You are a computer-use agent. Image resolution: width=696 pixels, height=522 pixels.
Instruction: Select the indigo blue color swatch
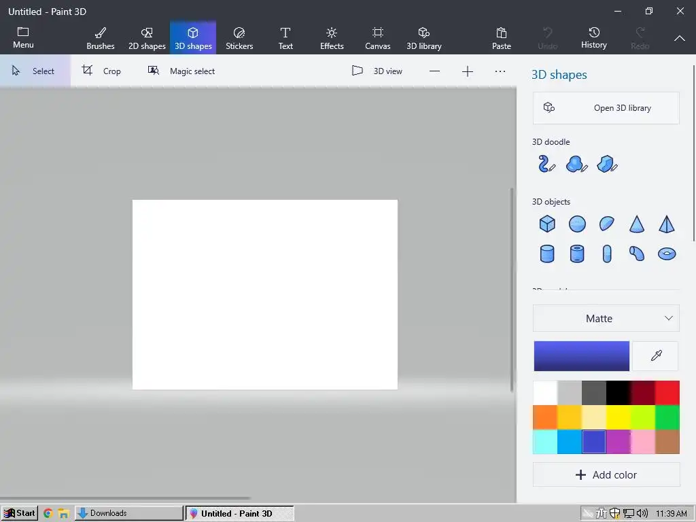point(594,442)
